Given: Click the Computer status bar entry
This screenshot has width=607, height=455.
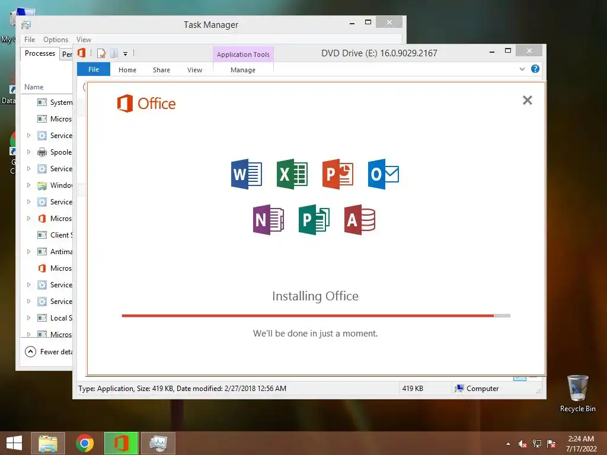Looking at the screenshot, I should coord(477,389).
